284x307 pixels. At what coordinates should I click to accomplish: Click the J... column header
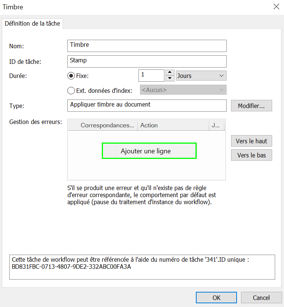click(217, 125)
